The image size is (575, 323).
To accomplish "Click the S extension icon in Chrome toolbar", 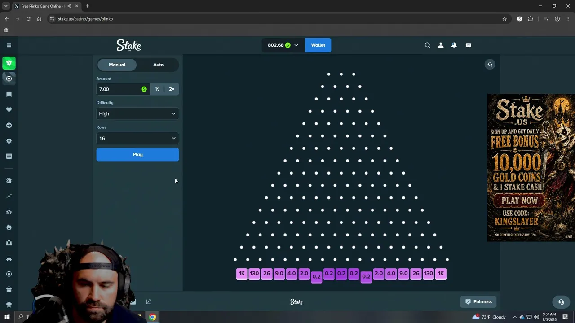I will [520, 19].
